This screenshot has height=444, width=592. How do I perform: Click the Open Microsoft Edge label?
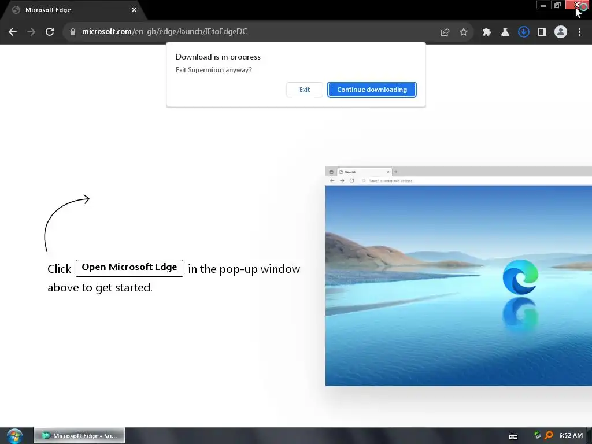129,268
